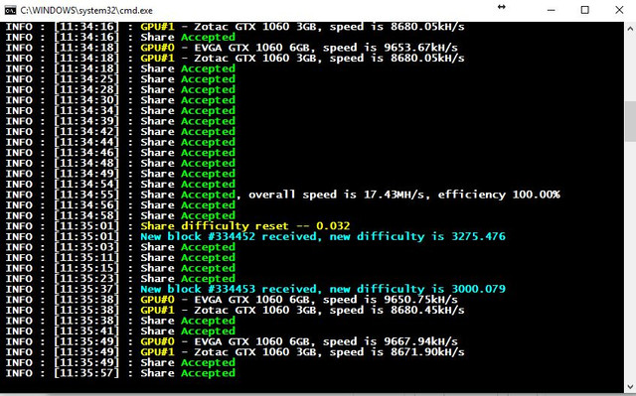Click the 'New block #334452 received' text

[229, 236]
